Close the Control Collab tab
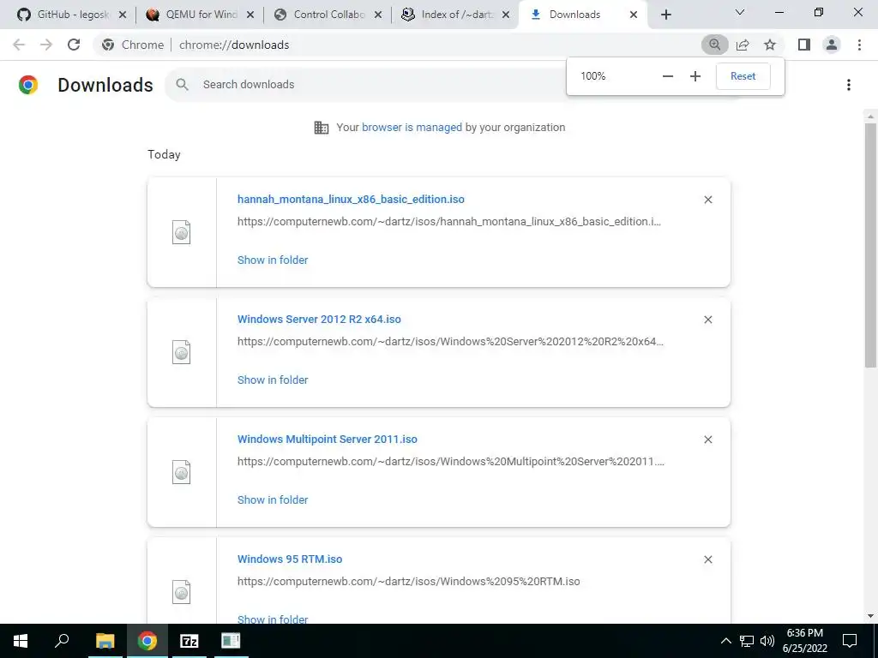Viewport: 878px width, 658px height. click(378, 15)
